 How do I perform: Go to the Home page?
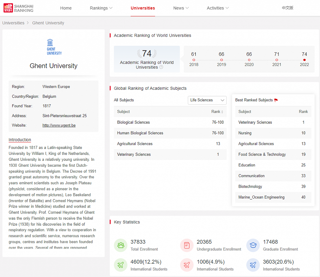66,8
